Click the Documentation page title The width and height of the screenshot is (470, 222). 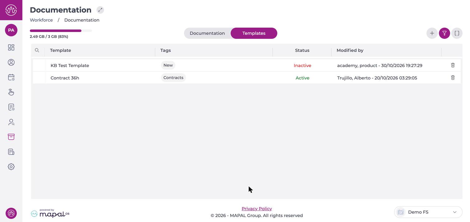click(61, 10)
